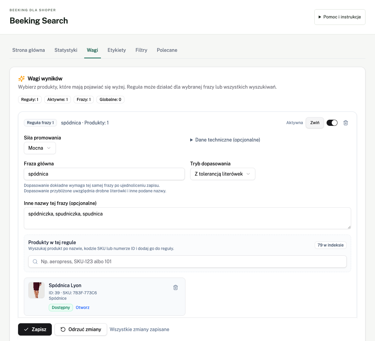Remove Spódnica Lyon from the rule
The height and width of the screenshot is (341, 375).
176,287
